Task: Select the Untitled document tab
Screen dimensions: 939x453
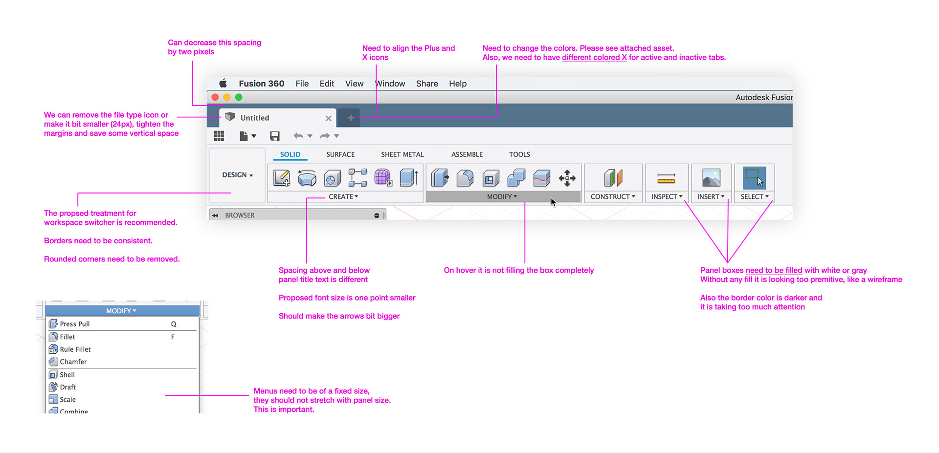Action: 278,118
